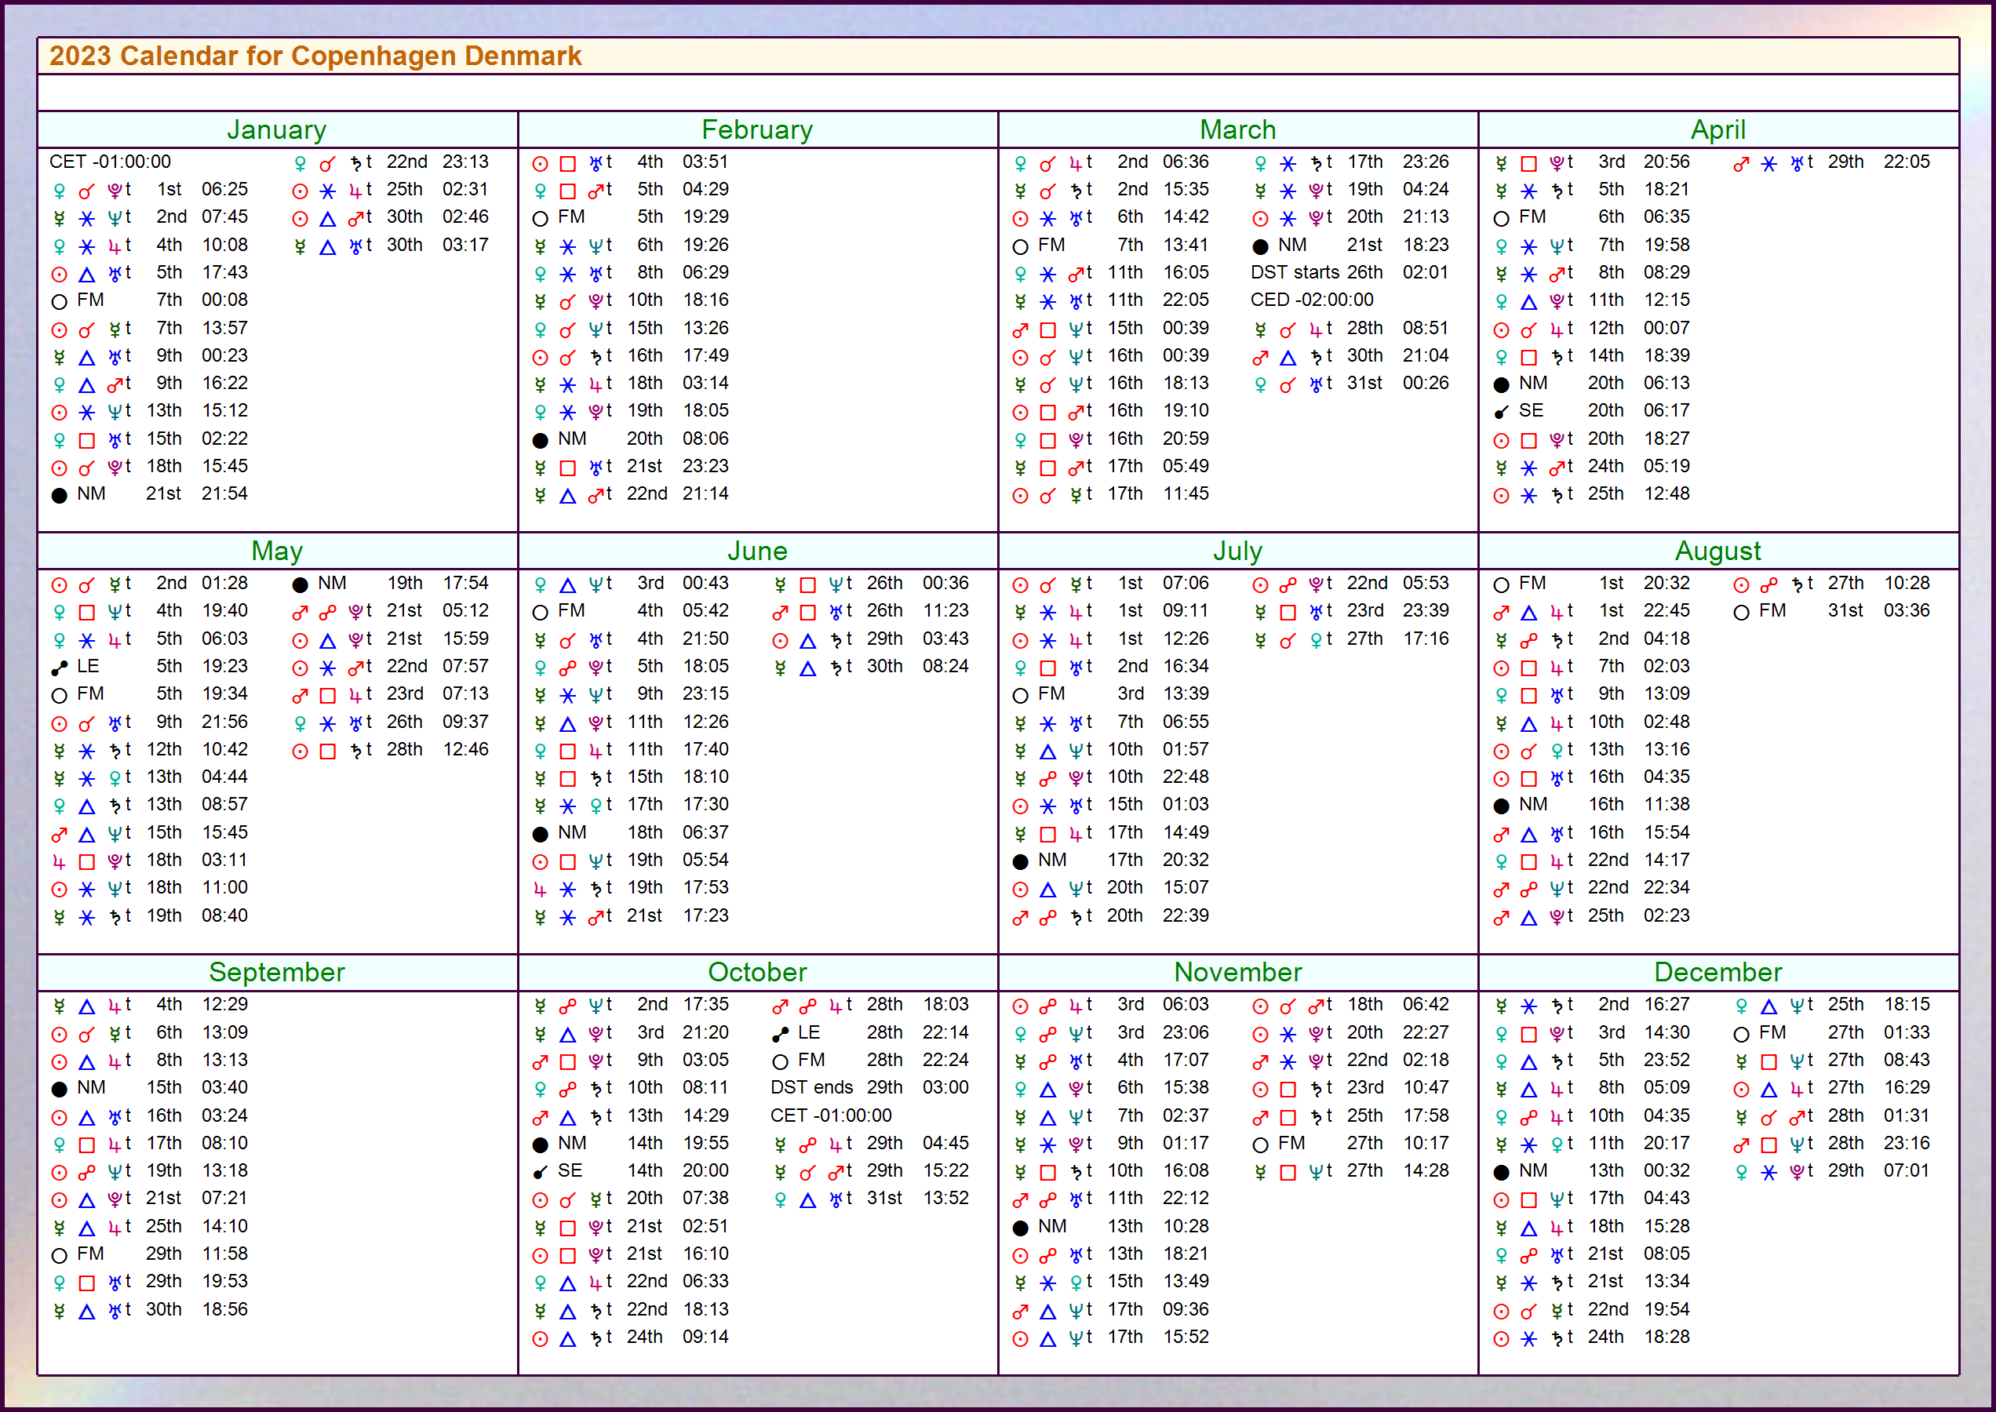Click the 'June' month heading

coord(758,551)
